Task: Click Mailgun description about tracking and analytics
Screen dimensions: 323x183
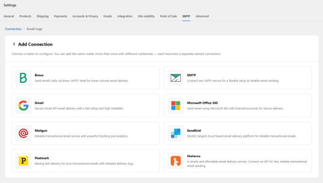Action: tap(81, 136)
